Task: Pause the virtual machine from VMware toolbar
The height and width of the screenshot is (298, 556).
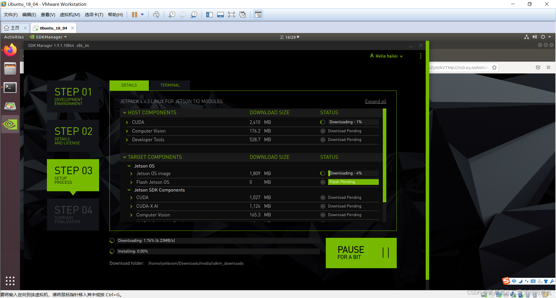Action: [x=135, y=15]
